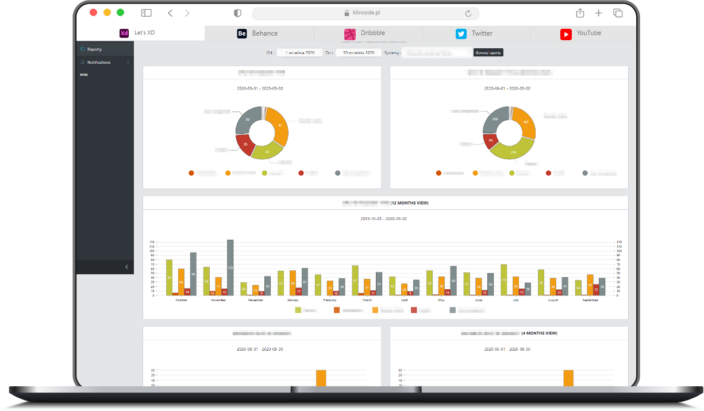The image size is (704, 411).
Task: Open the Safari share icon
Action: click(580, 13)
